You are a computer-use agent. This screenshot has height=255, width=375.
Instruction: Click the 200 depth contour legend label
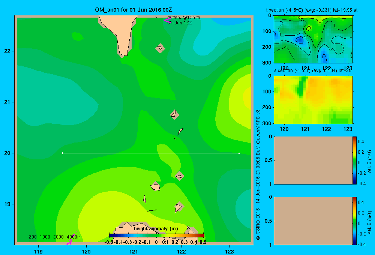tap(33, 237)
